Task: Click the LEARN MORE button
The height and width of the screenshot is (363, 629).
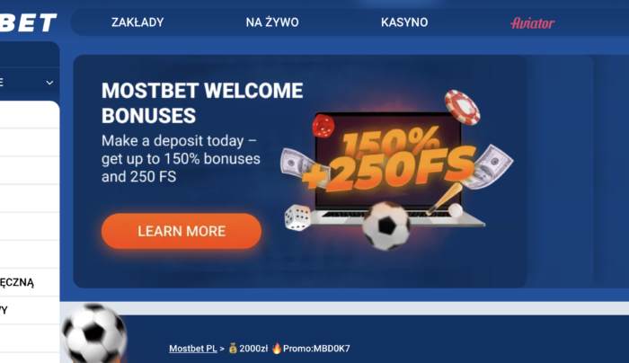Action: tap(182, 231)
